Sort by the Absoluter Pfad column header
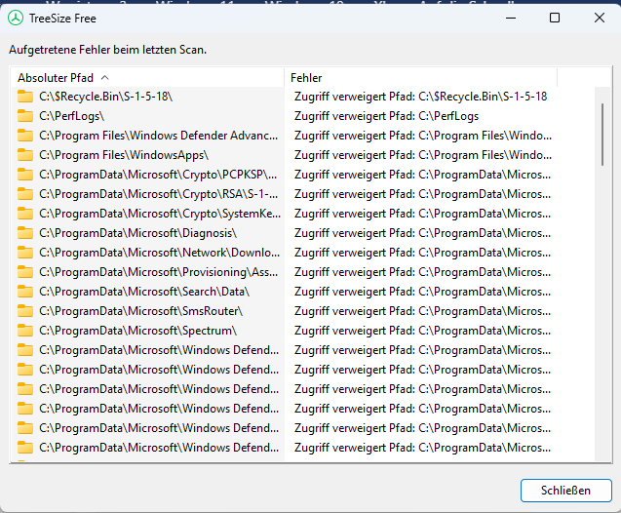 tap(57, 77)
